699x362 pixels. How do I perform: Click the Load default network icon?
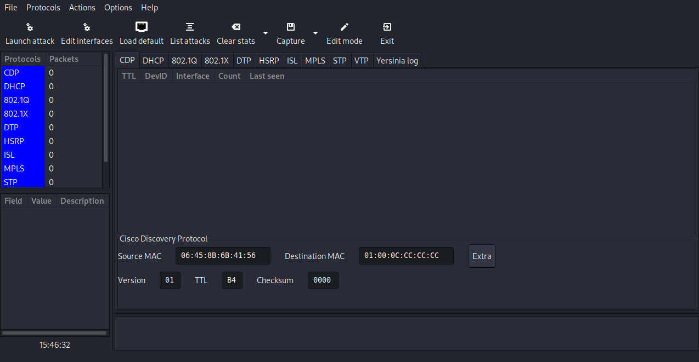click(142, 27)
